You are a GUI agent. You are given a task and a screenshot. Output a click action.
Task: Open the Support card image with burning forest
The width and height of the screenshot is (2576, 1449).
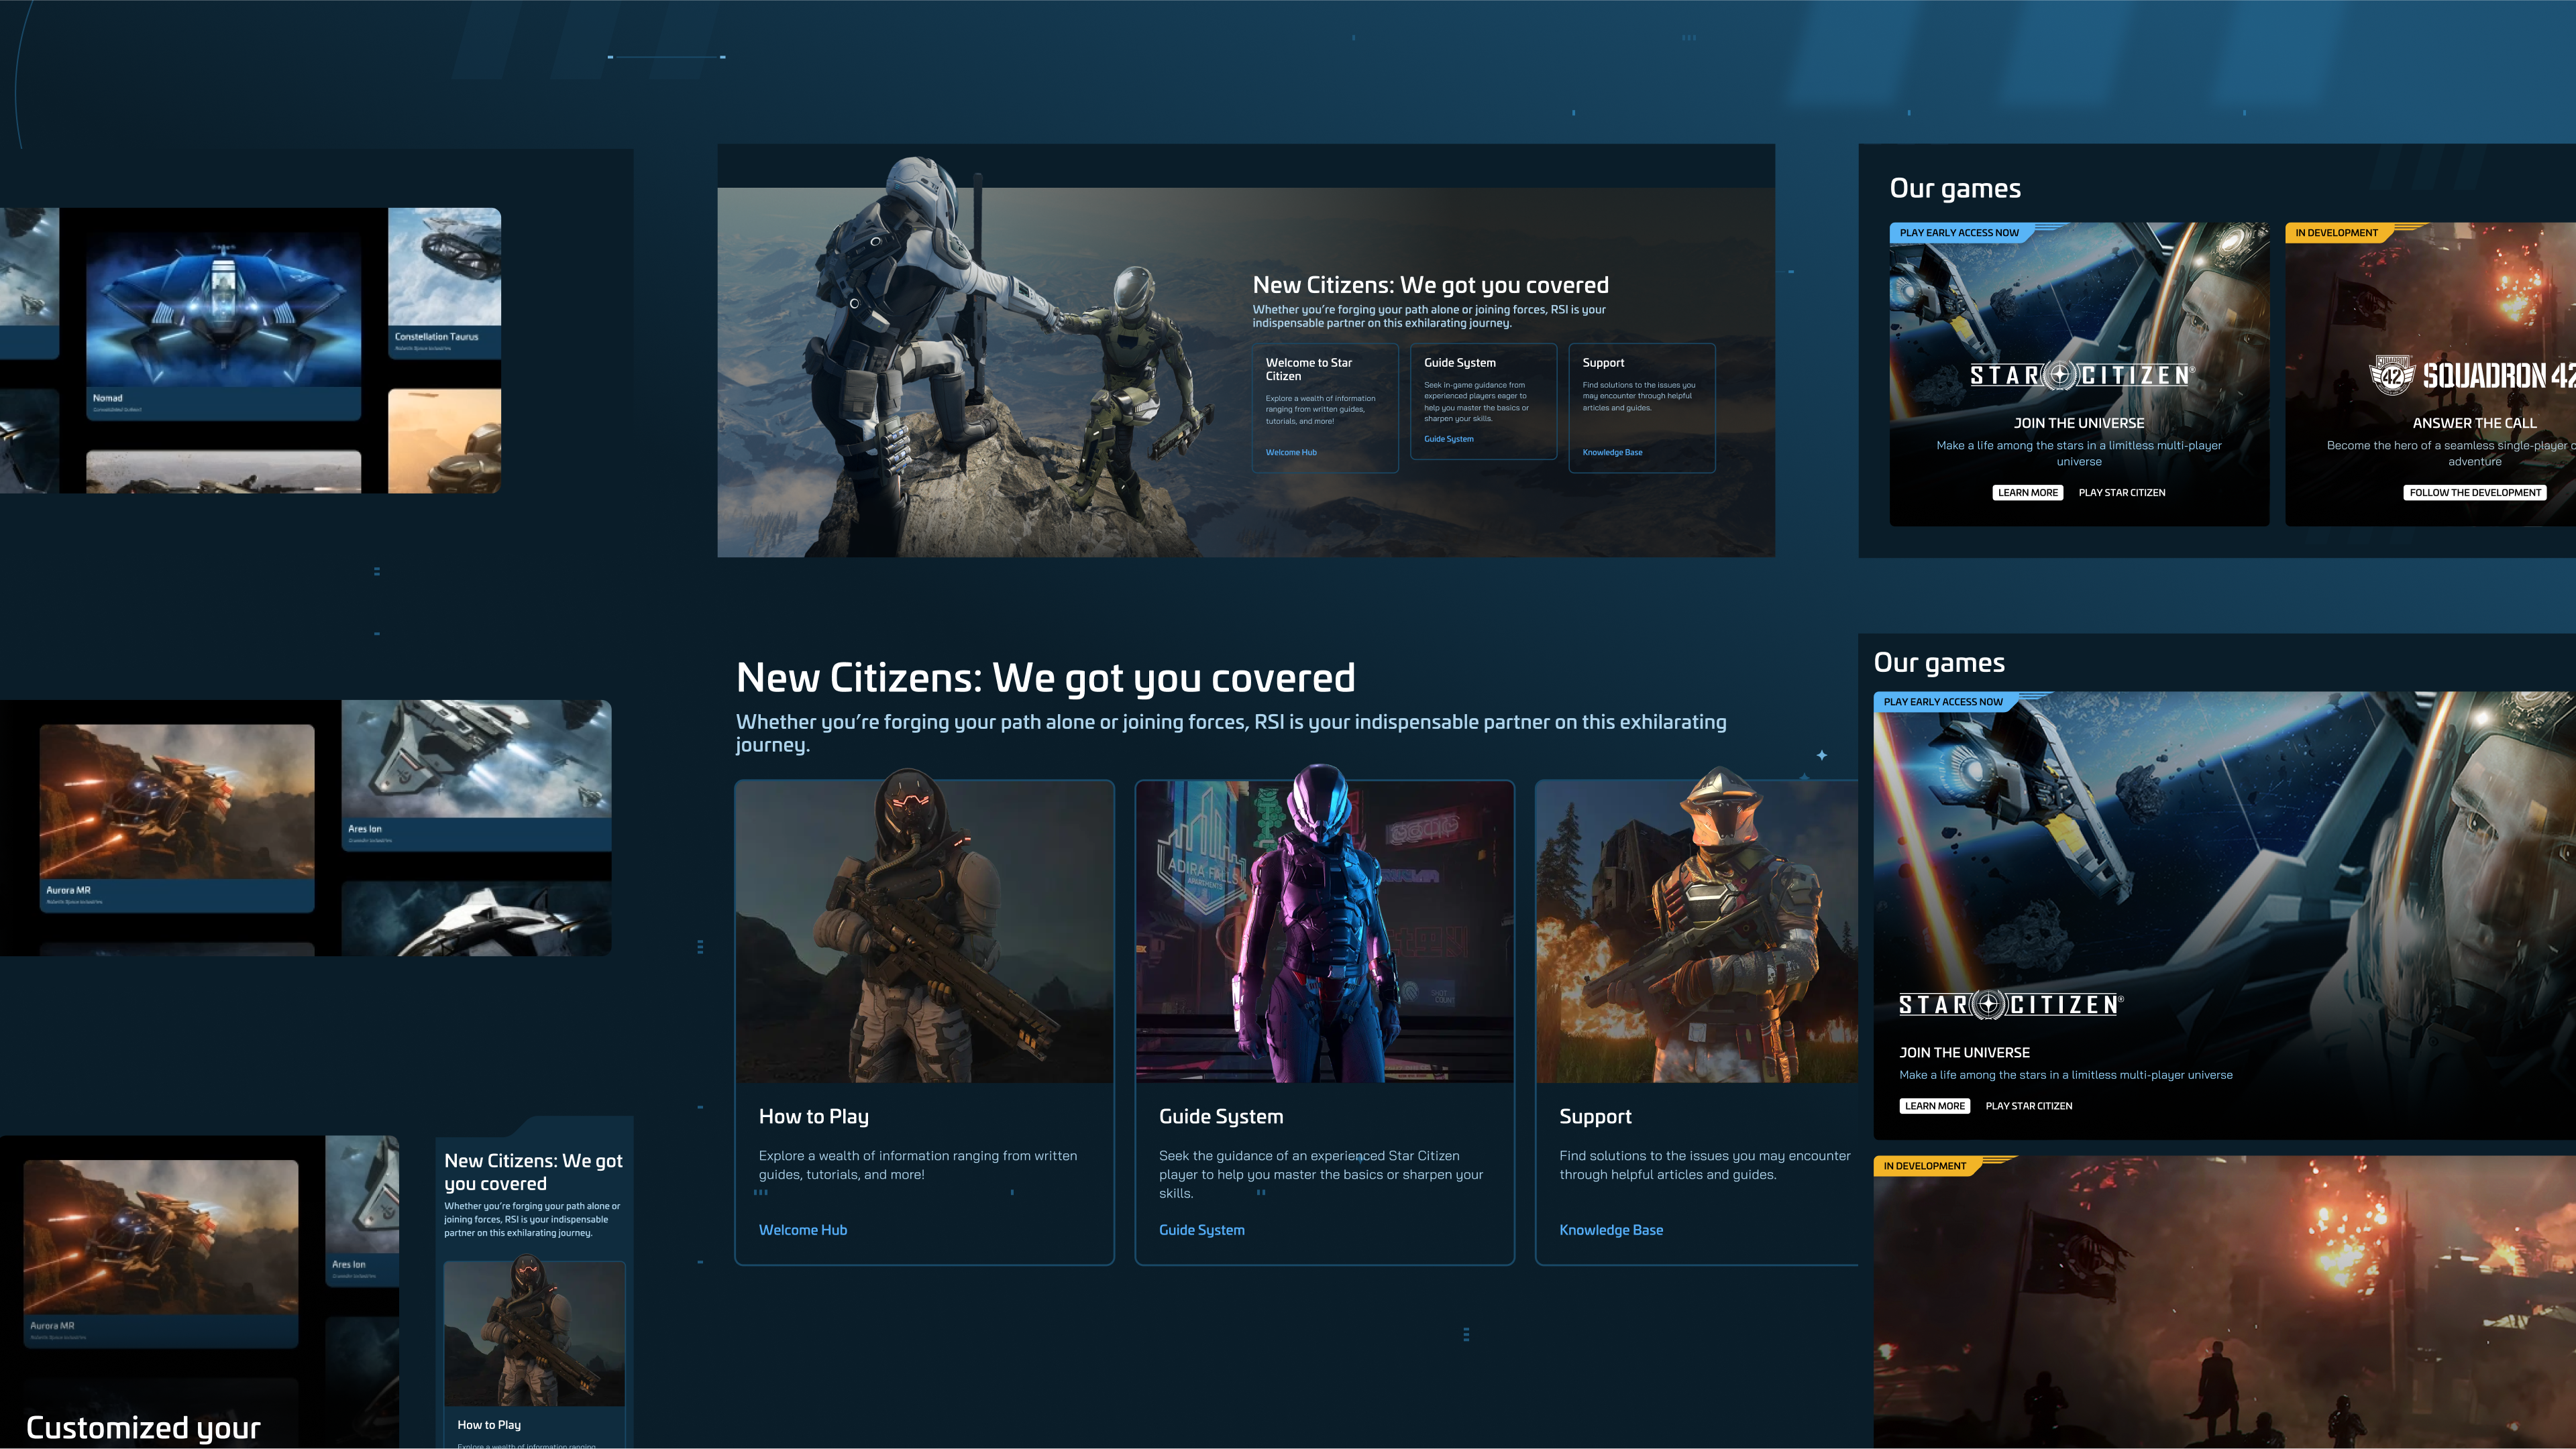(x=1696, y=931)
